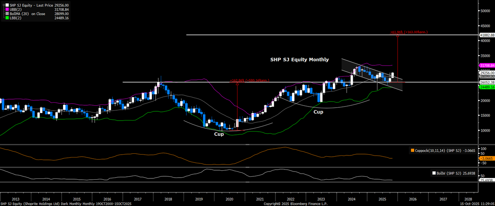The height and width of the screenshot is (206, 495).
Task: Click the Cup label under the 2020 trough
Action: click(x=219, y=134)
